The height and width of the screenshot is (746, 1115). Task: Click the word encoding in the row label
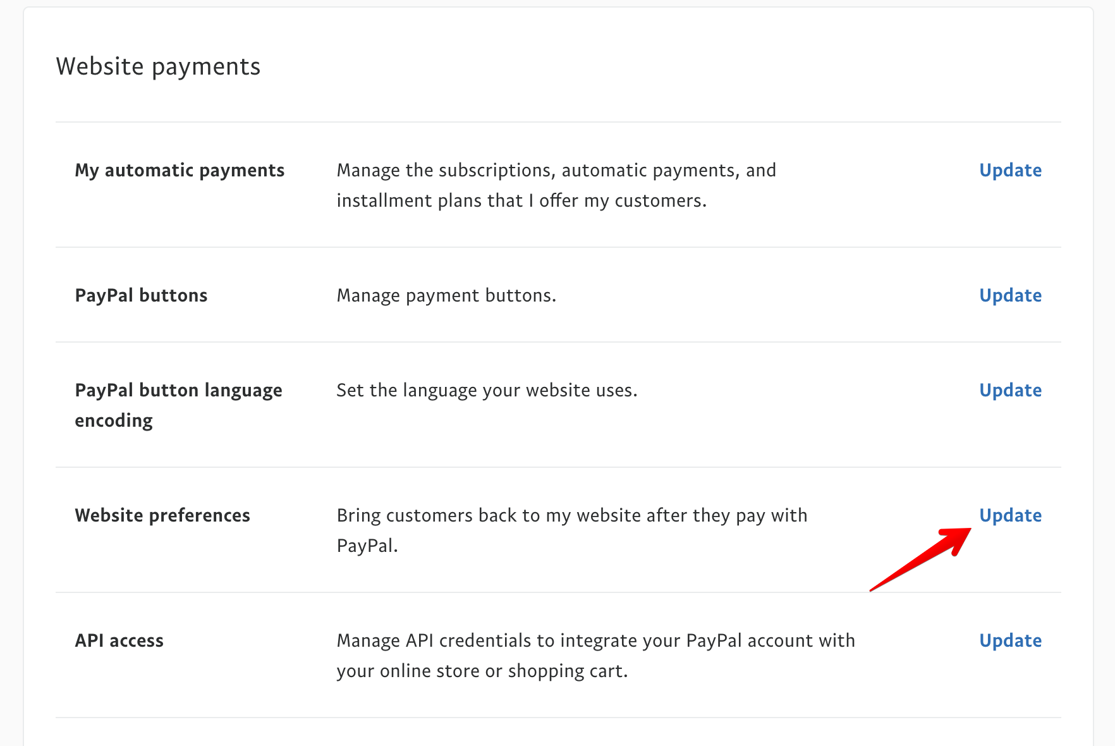point(114,420)
